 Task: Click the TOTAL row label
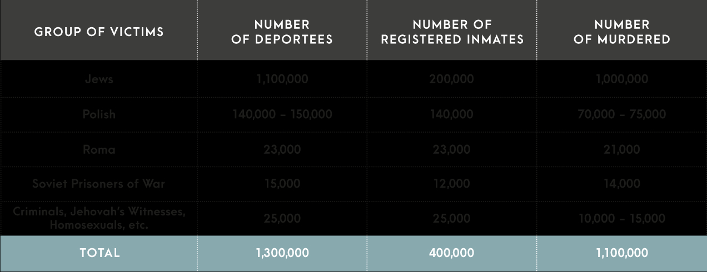click(x=99, y=253)
